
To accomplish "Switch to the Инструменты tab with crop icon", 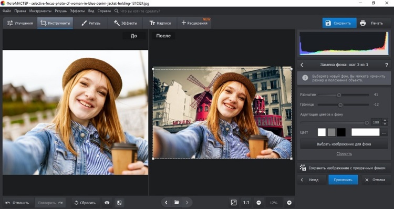I will point(55,23).
